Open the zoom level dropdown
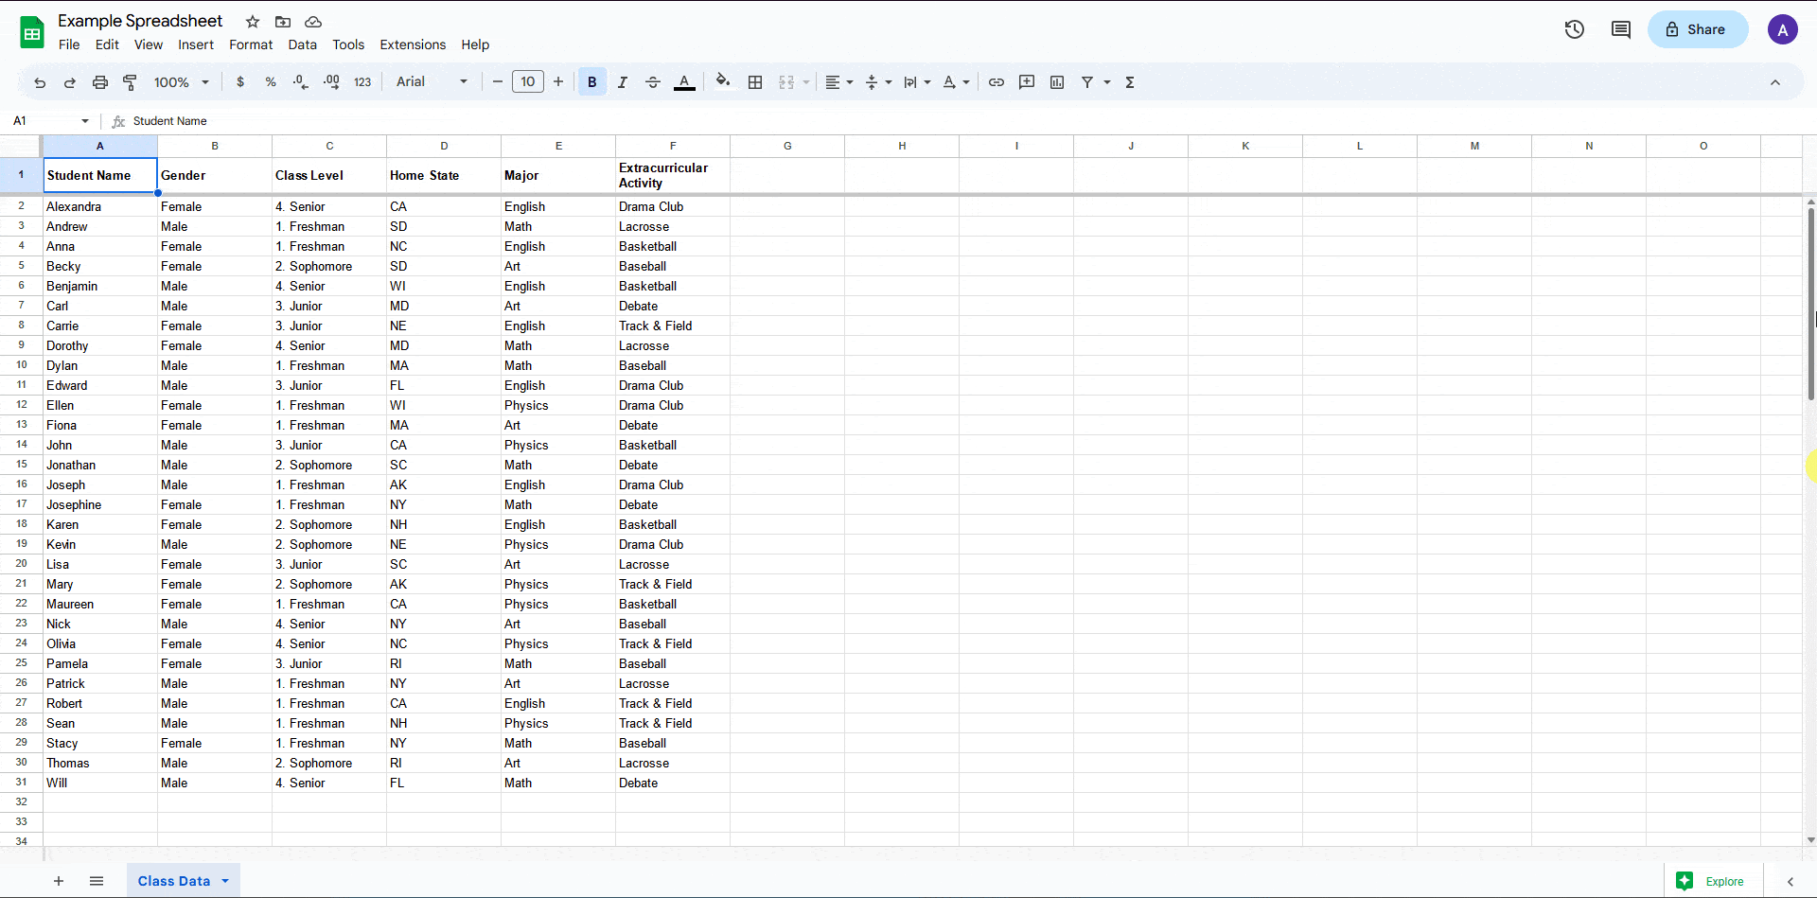This screenshot has height=898, width=1817. (180, 82)
